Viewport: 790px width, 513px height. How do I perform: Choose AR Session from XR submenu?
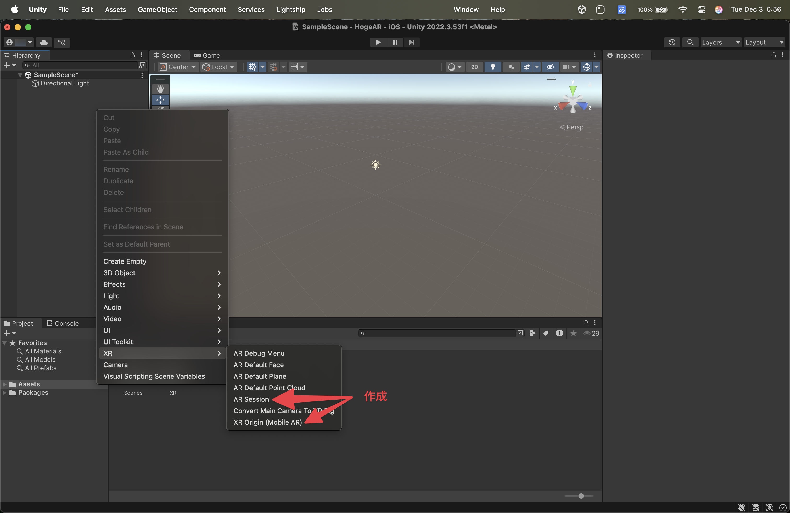(x=251, y=399)
